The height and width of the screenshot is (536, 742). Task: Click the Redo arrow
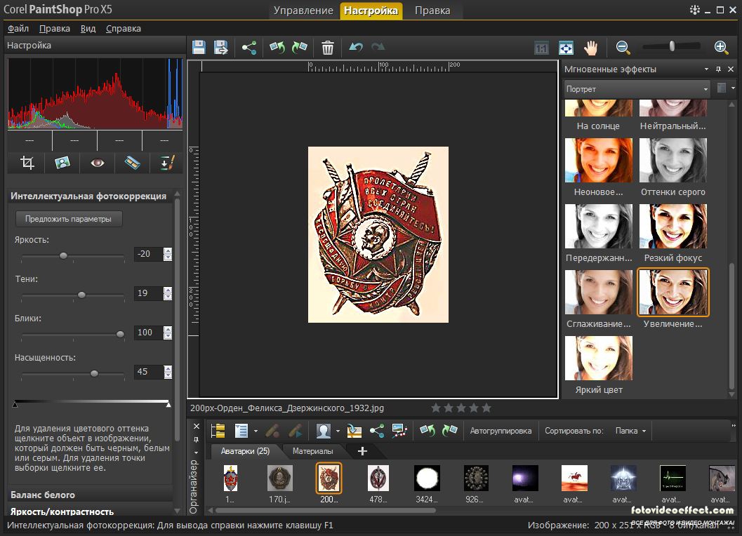[378, 47]
